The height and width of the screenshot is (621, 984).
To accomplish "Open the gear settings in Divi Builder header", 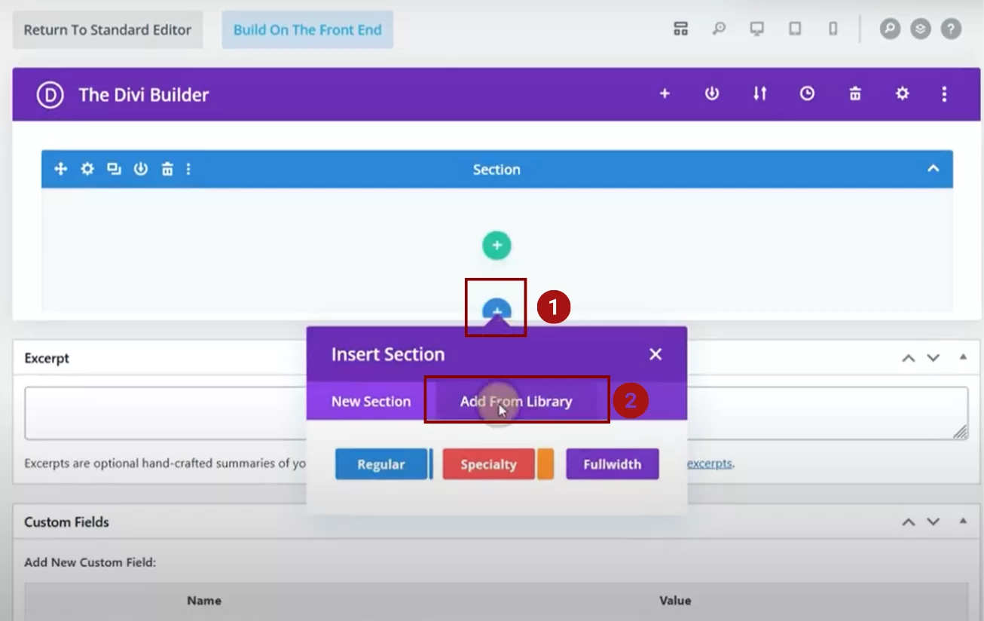I will point(902,93).
